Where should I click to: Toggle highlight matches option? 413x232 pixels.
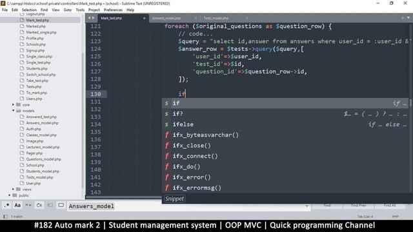click(x=61, y=205)
